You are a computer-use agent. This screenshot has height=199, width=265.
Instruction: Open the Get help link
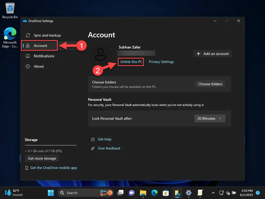coord(105,139)
